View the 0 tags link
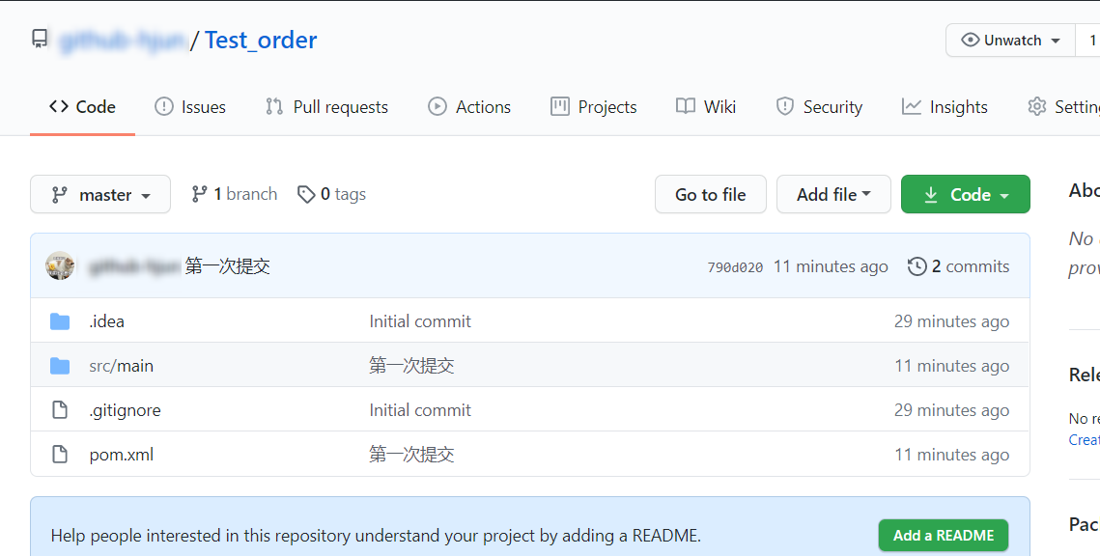The height and width of the screenshot is (556, 1100). tap(332, 194)
